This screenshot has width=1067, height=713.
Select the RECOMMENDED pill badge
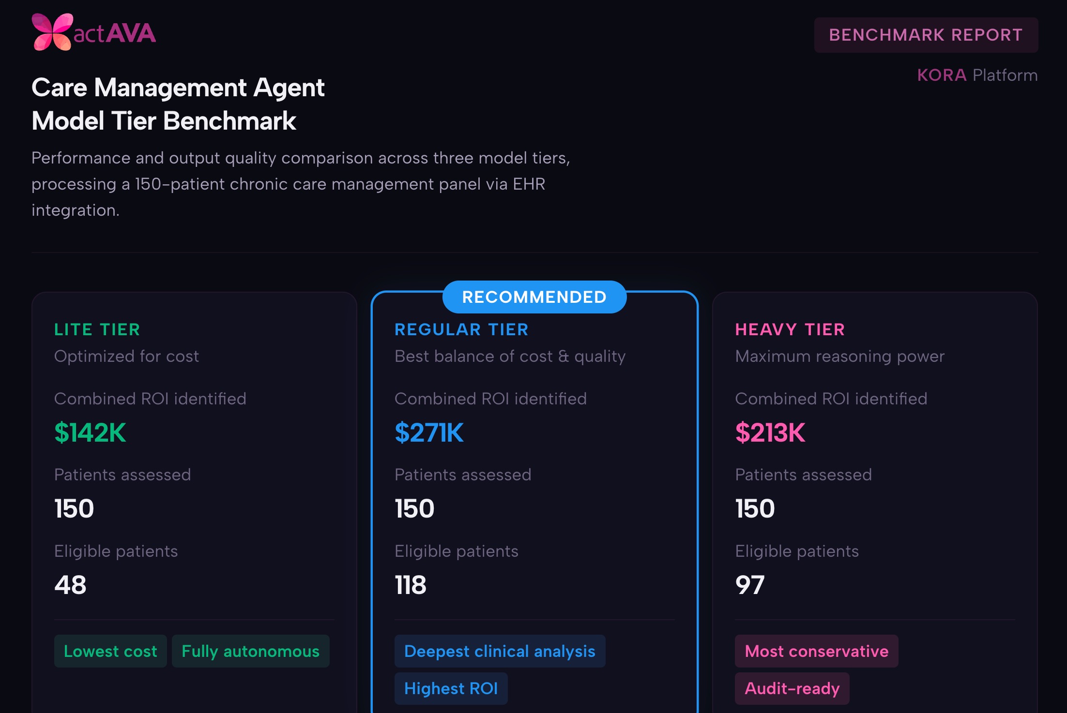pyautogui.click(x=534, y=297)
